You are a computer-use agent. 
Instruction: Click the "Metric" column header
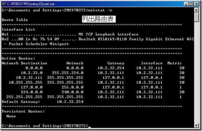tap(174, 63)
